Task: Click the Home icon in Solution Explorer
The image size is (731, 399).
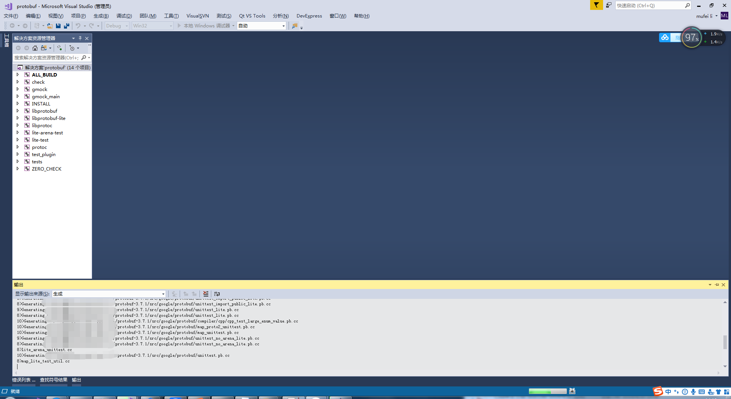Action: [35, 48]
